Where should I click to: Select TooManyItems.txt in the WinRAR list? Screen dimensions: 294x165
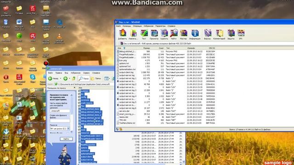127,123
